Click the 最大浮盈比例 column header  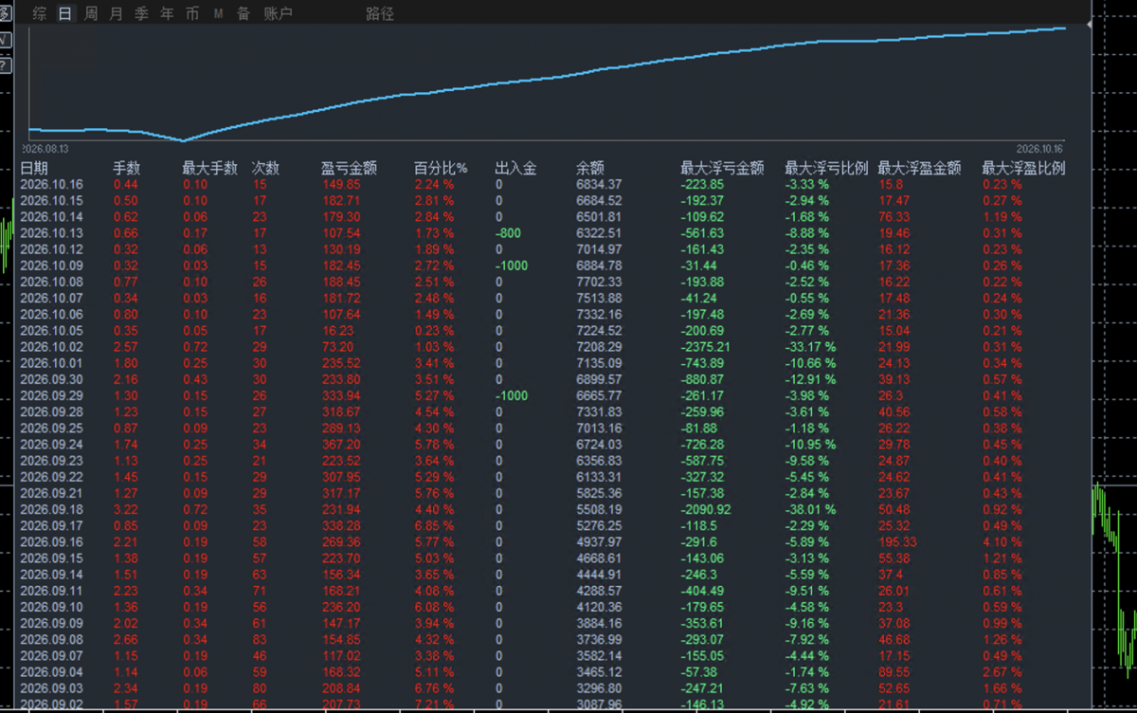[x=1023, y=168]
